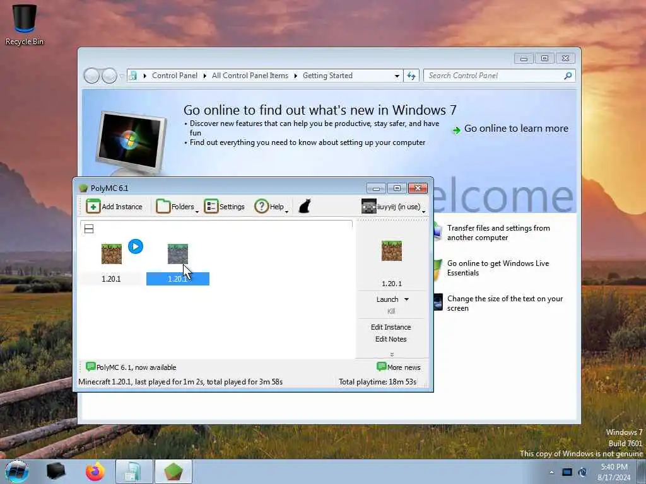
Task: Open Firefox from the taskbar
Action: pos(95,471)
